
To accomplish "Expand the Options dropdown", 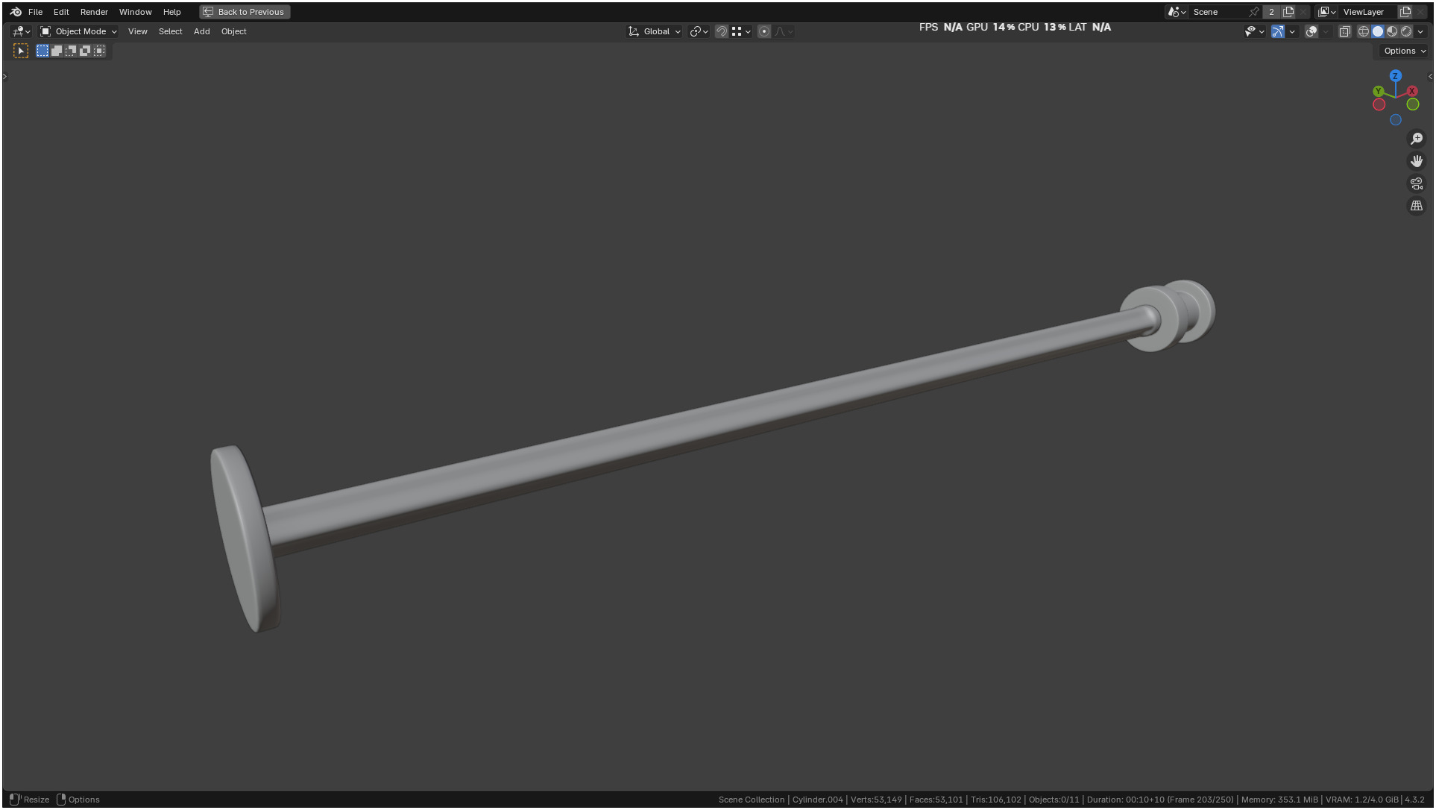I will 1405,51.
